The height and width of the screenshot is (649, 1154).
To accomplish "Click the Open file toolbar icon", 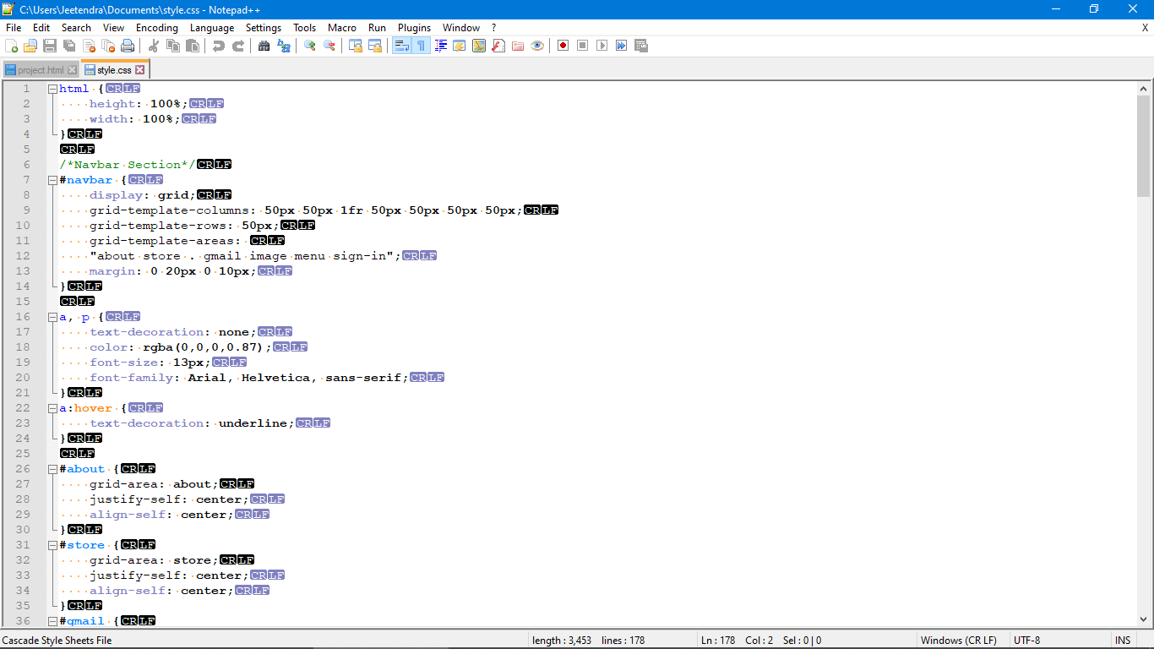I will coord(30,46).
